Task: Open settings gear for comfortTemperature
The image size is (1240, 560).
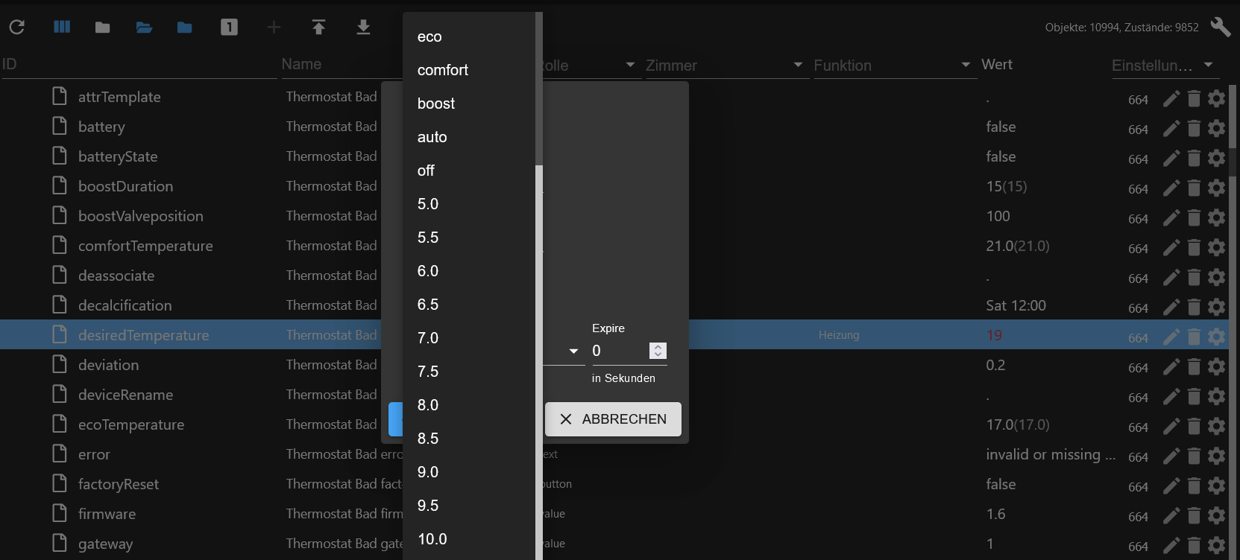Action: [x=1216, y=247]
